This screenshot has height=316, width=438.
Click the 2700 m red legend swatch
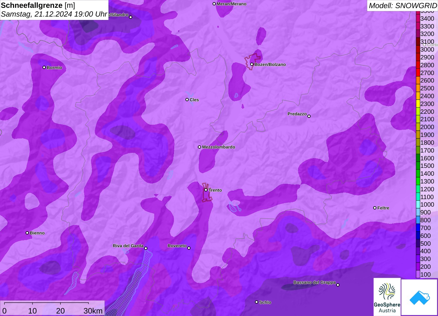(x=418, y=73)
